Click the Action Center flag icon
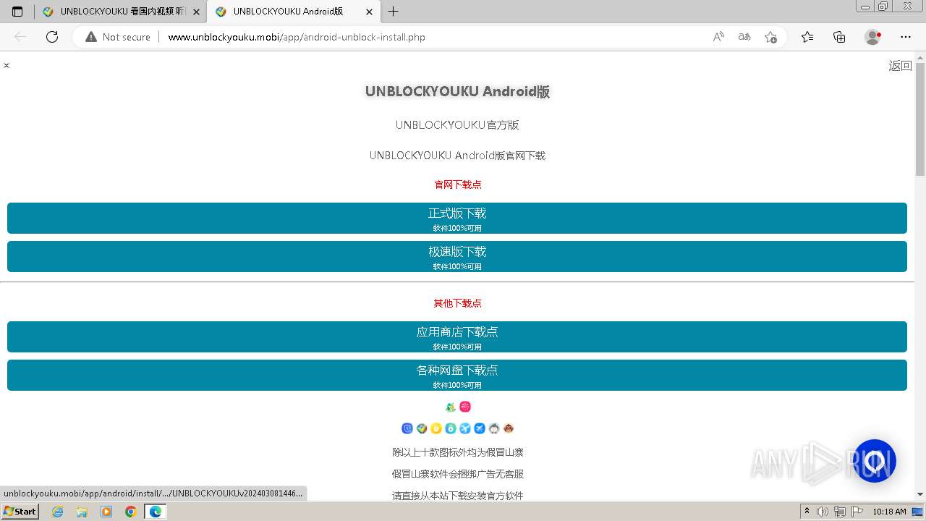The height and width of the screenshot is (521, 926). point(857,512)
